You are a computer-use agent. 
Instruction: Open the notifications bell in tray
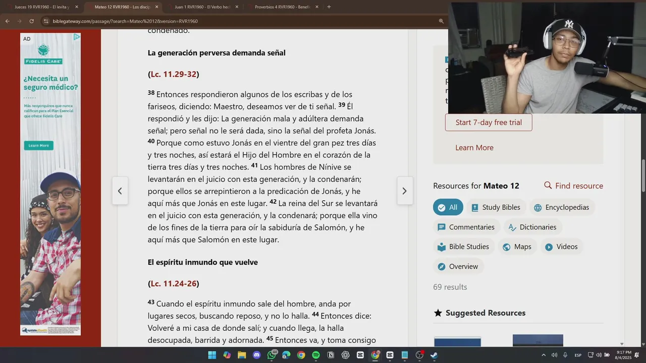click(x=637, y=355)
